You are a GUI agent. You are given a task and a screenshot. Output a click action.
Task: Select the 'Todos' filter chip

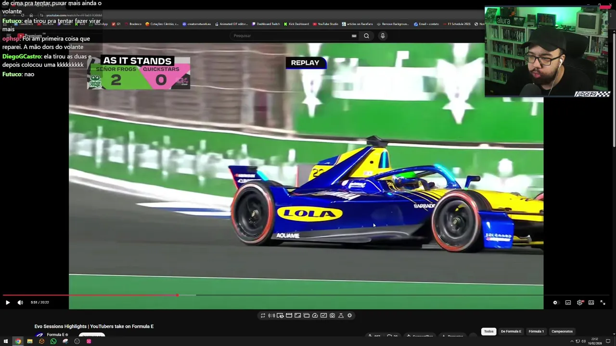[x=489, y=331]
